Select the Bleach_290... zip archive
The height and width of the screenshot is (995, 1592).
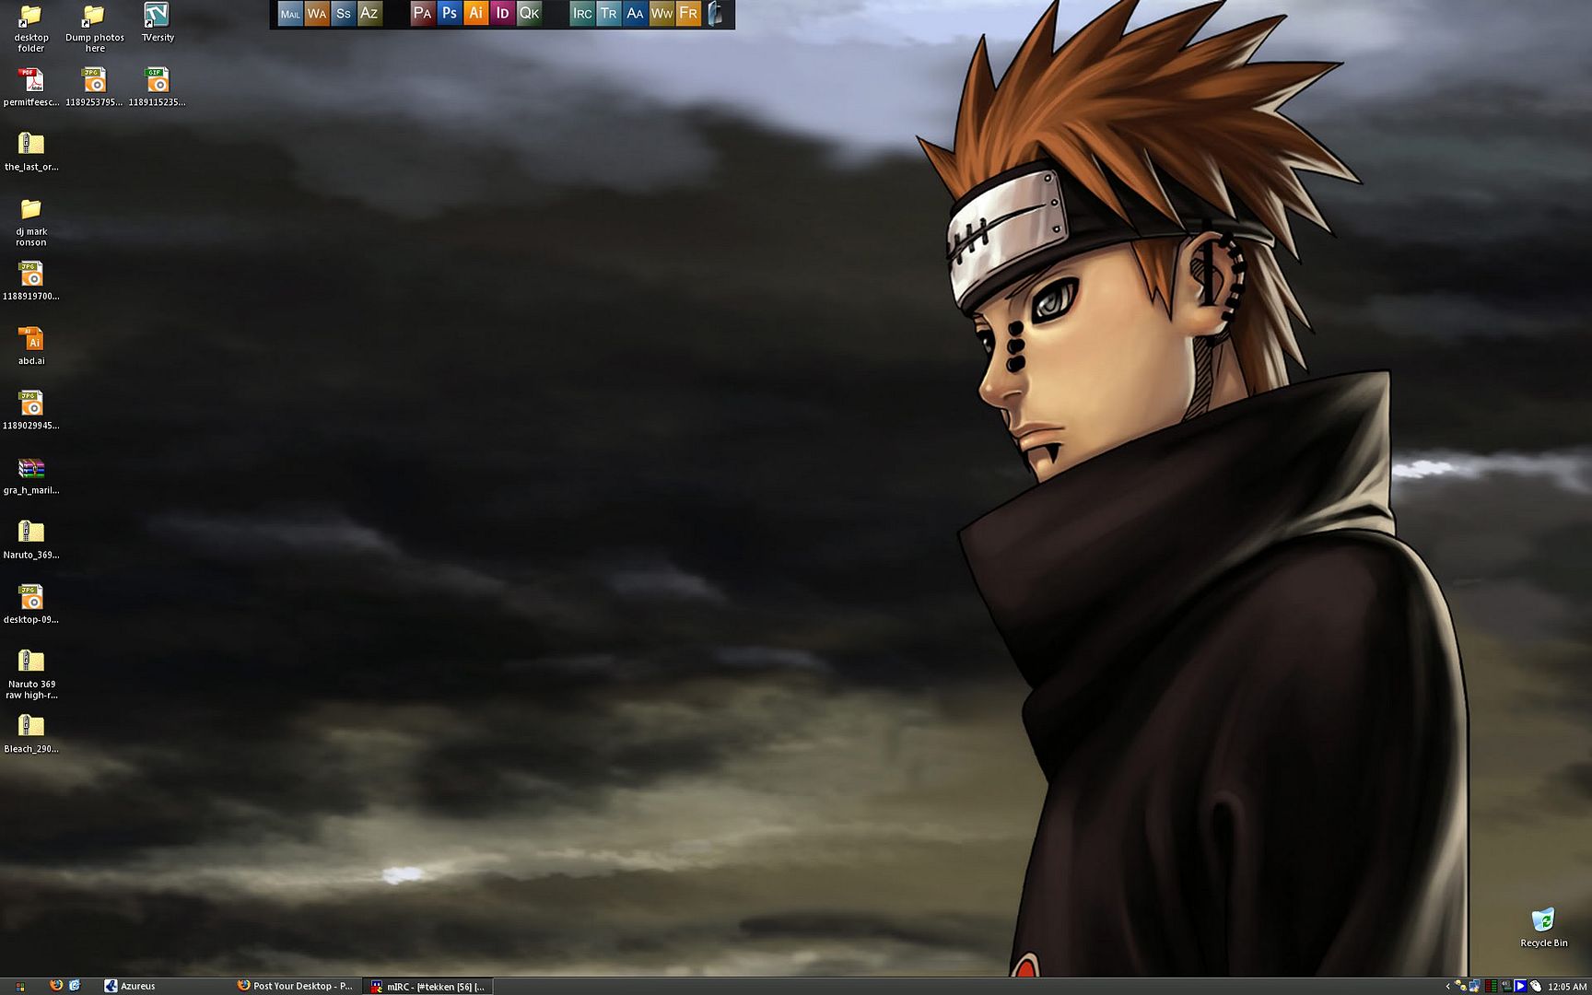point(31,734)
